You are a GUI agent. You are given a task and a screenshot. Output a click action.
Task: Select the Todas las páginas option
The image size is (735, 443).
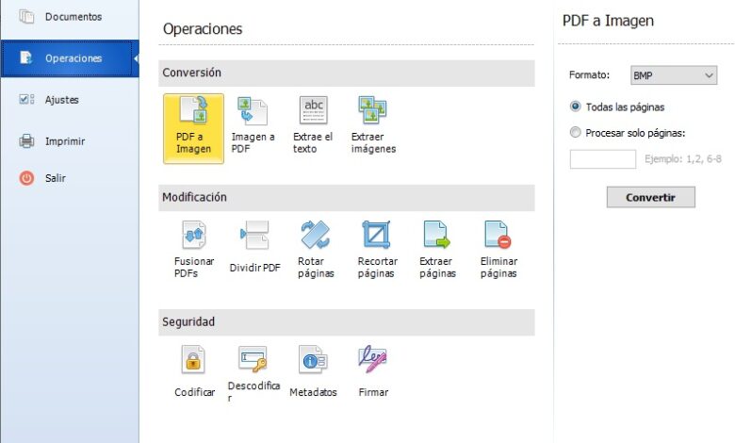pyautogui.click(x=576, y=107)
